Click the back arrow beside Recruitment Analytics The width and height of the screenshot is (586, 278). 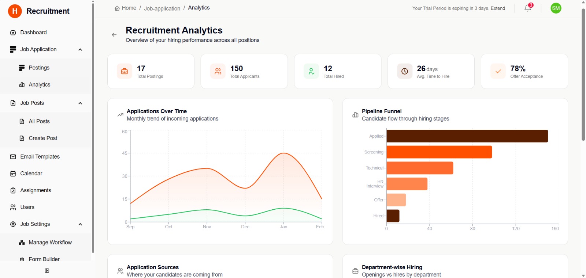tap(114, 35)
